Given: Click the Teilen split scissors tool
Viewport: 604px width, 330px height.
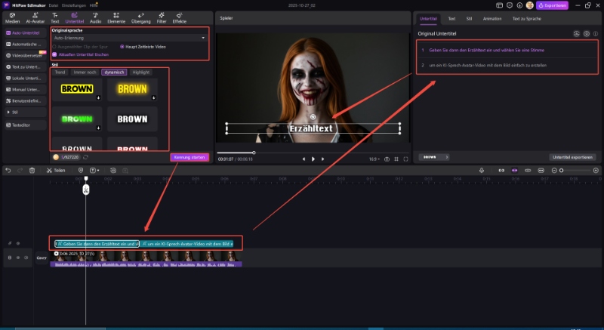Looking at the screenshot, I should [56, 170].
